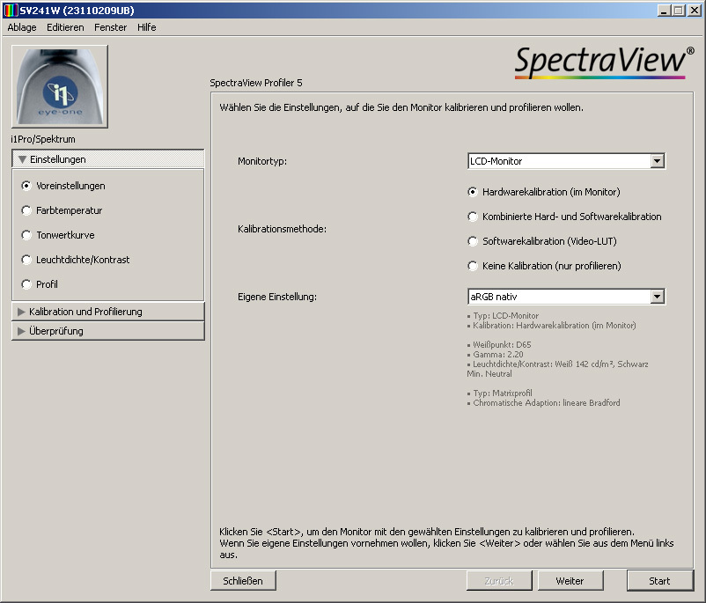The width and height of the screenshot is (706, 603).
Task: Expand the Kalibration und Profilierung section
Action: 108,312
